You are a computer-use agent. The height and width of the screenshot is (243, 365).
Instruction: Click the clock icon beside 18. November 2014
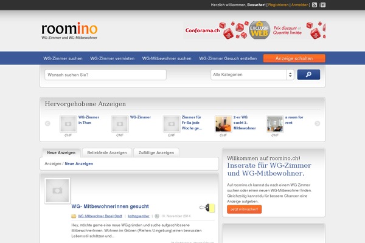(157, 216)
